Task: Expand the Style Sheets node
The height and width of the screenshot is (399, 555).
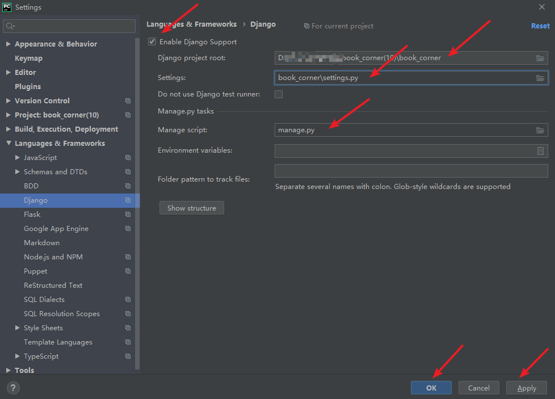Action: pos(18,328)
